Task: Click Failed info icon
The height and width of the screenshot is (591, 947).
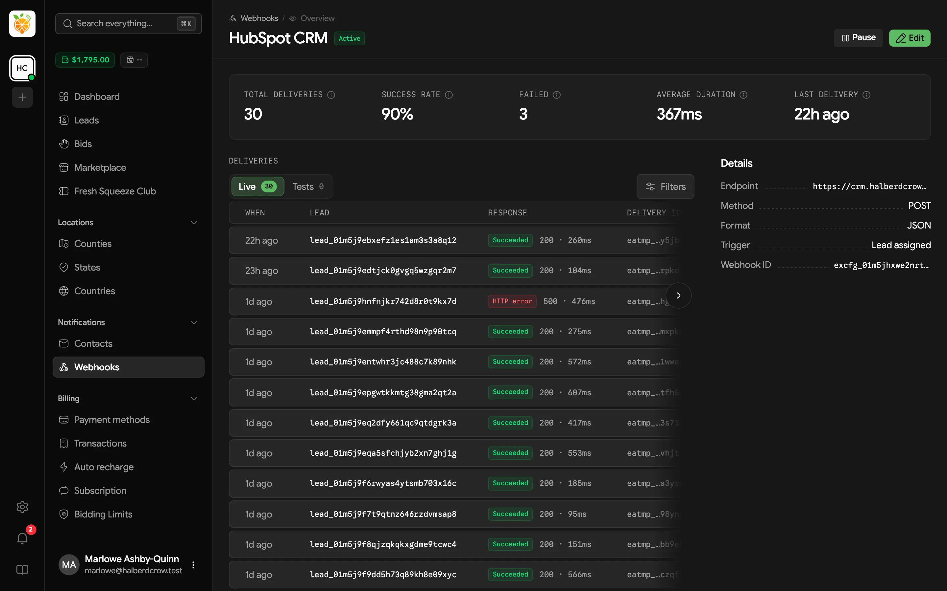Action: [556, 95]
